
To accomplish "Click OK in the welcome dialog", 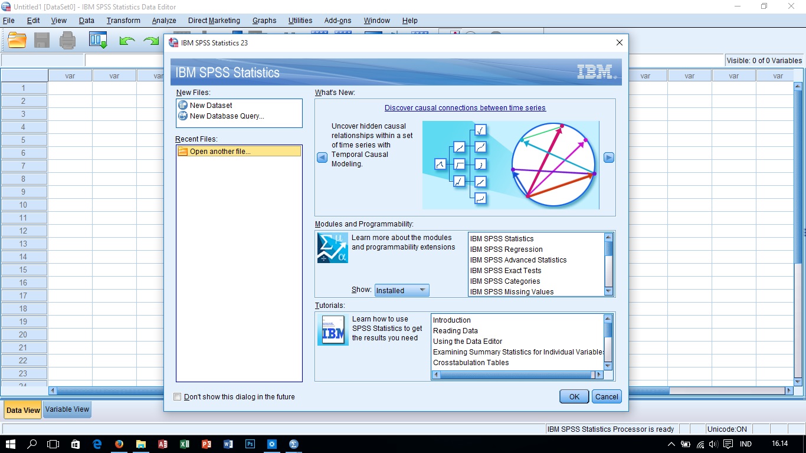I will [x=574, y=397].
